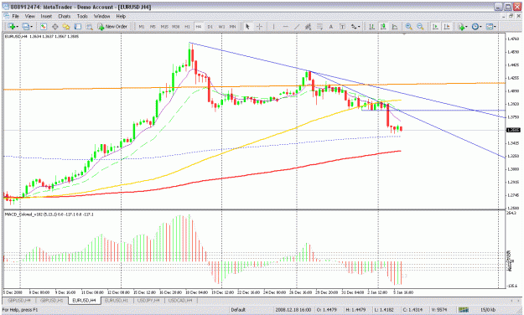Select the crosshair tool

tap(259, 26)
